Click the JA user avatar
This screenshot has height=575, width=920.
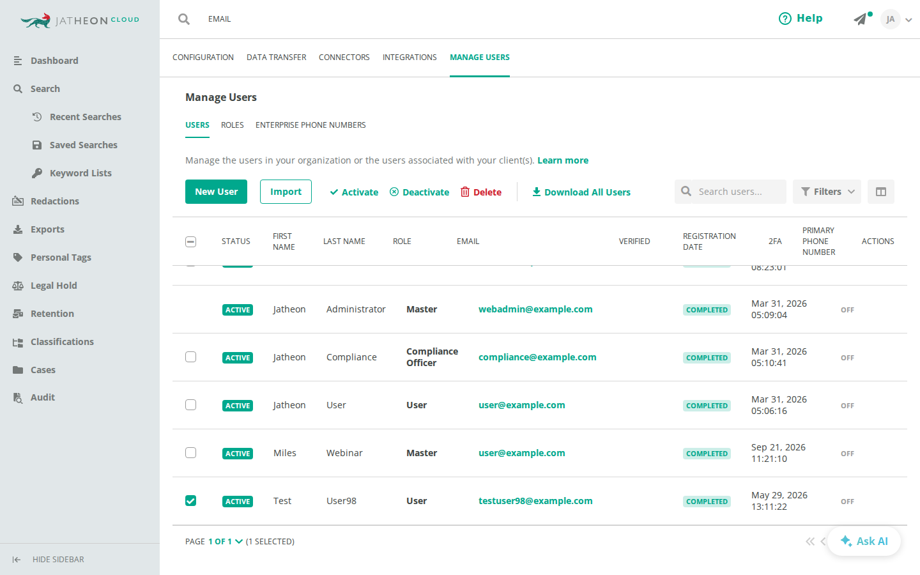click(891, 19)
